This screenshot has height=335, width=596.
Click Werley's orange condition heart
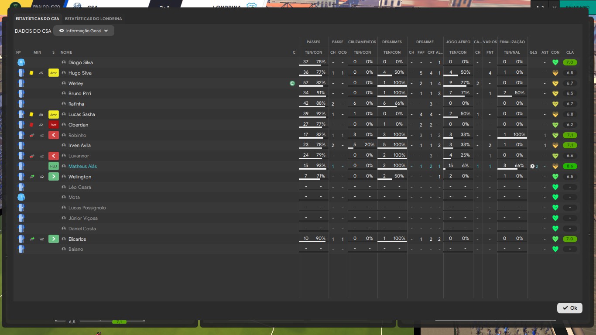point(555,83)
